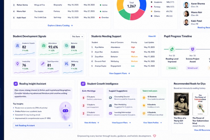210x140 pixels.
Task: Click the Feb '25 timeline marker
Action: pos(172,49)
